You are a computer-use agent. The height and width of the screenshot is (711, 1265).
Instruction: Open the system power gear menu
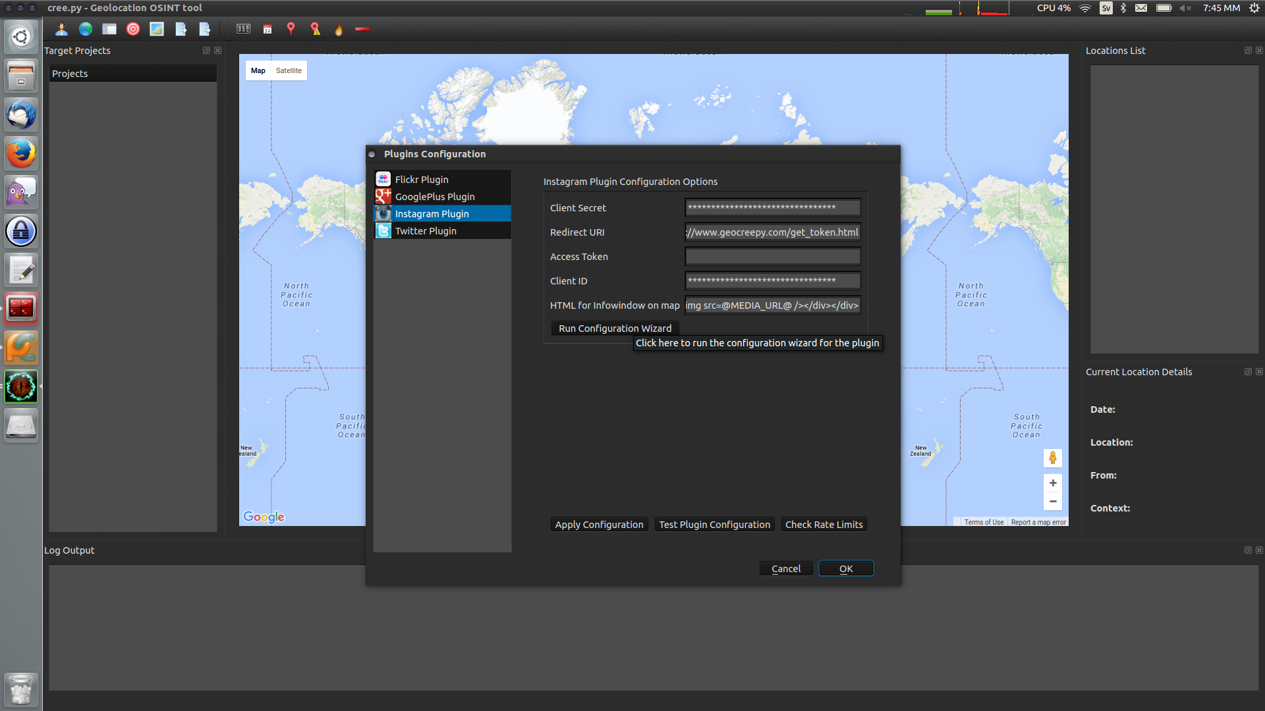[x=1254, y=8]
